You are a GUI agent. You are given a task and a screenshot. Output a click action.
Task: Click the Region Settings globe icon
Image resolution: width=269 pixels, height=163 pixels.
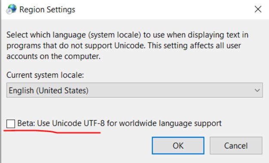pyautogui.click(x=11, y=9)
